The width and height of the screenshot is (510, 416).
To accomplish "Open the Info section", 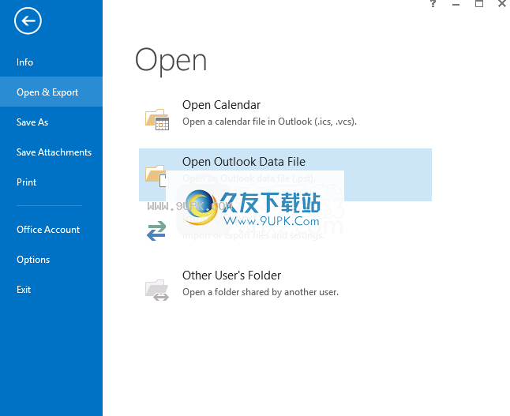I will coord(24,62).
